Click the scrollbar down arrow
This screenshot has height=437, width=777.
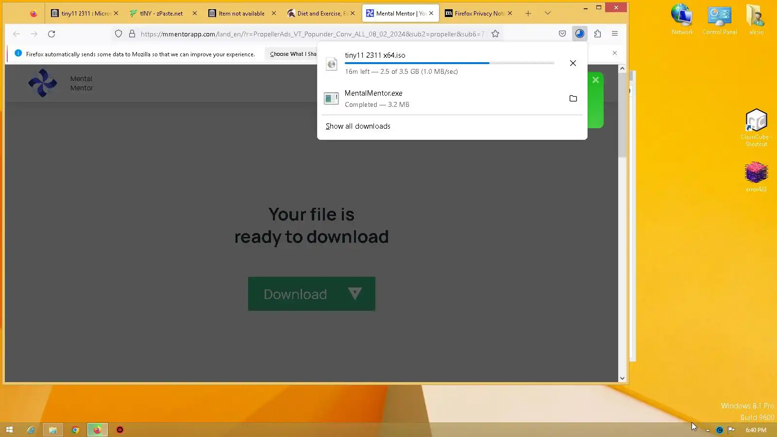(x=622, y=378)
